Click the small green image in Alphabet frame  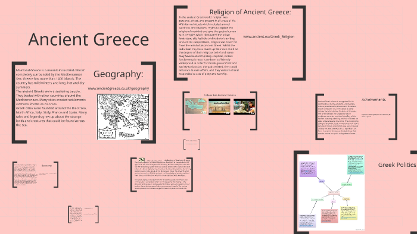coord(142,160)
